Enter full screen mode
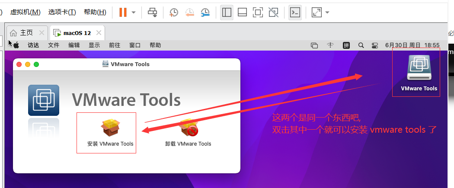The width and height of the screenshot is (454, 188). (x=257, y=12)
